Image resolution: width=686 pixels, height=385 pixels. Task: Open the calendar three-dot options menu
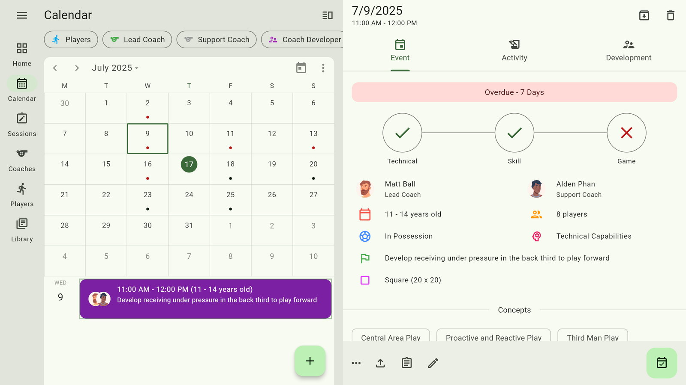(x=323, y=68)
